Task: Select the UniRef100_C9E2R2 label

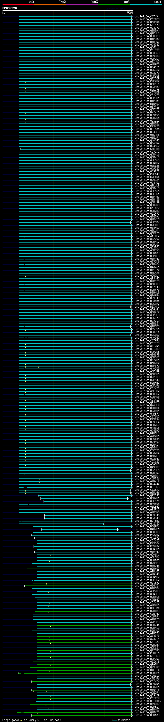Action: pos(147,81)
